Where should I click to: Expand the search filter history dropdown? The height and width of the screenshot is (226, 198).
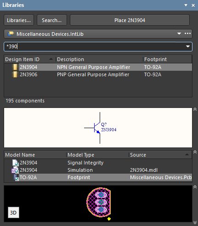tap(188, 46)
